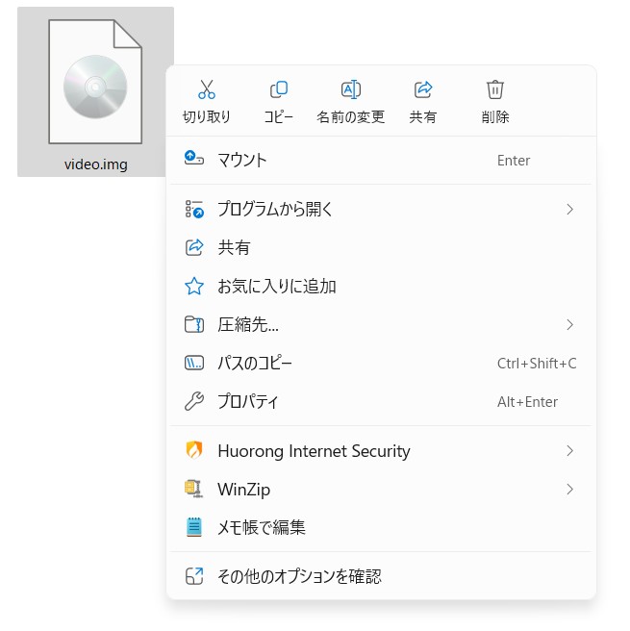630x631 pixels.
Task: Click the top-row Share (共有) arrow icon
Action: 423,89
